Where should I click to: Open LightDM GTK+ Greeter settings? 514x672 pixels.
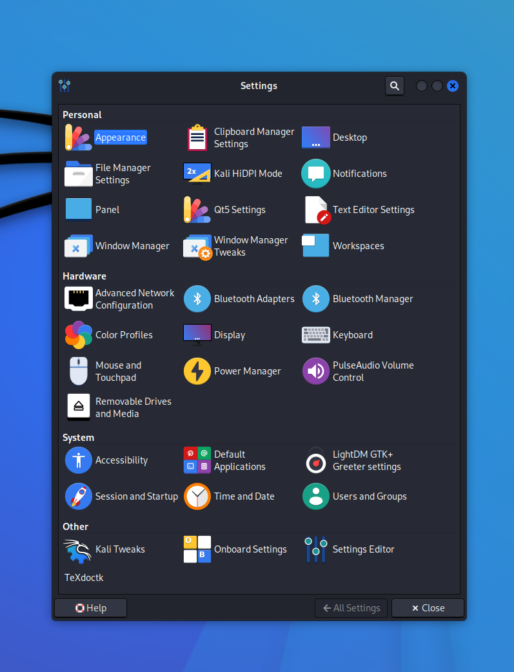[316, 460]
